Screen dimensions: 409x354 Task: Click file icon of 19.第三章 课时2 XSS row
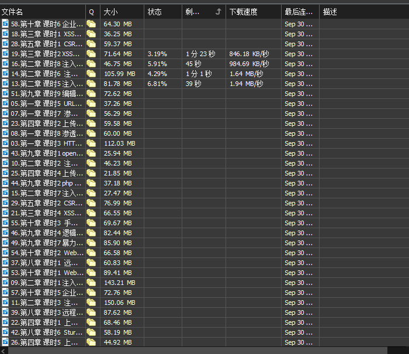(5, 54)
